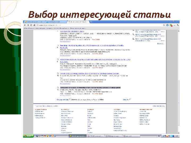
Task: Click the scrollbar down arrow
Action: [x=179, y=133]
